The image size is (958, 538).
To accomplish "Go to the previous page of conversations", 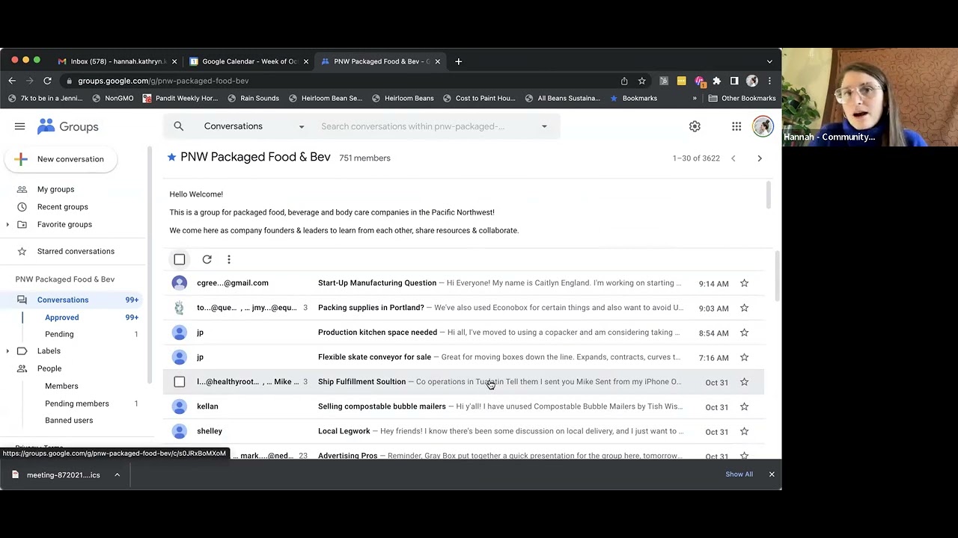I will pyautogui.click(x=733, y=158).
